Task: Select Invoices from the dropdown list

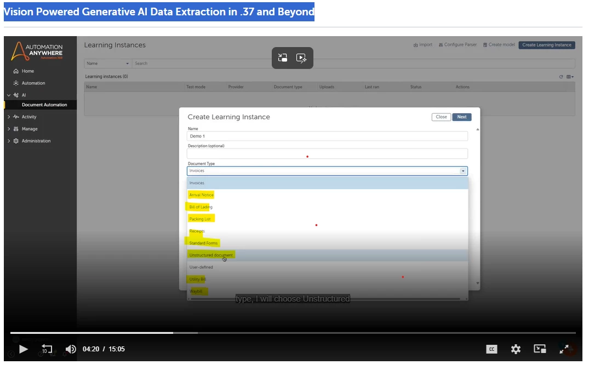Action: 327,183
